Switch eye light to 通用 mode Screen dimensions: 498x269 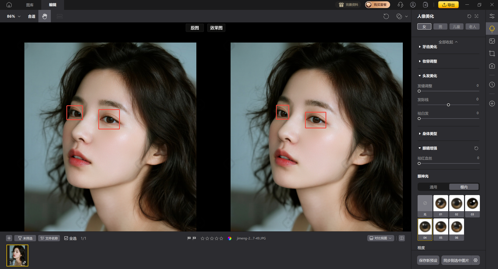tap(433, 187)
